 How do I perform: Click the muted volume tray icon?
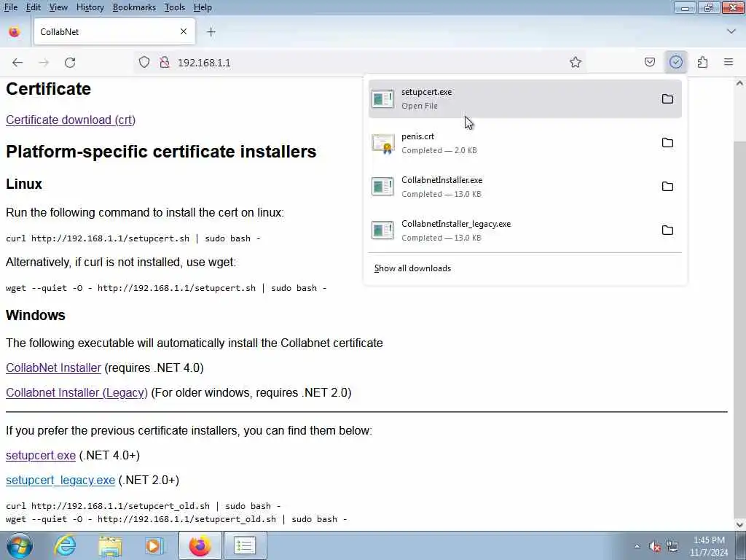pos(655,546)
